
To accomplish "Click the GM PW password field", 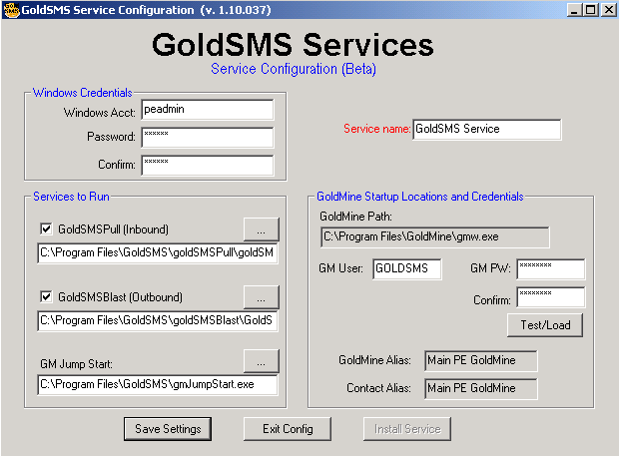I will [551, 269].
